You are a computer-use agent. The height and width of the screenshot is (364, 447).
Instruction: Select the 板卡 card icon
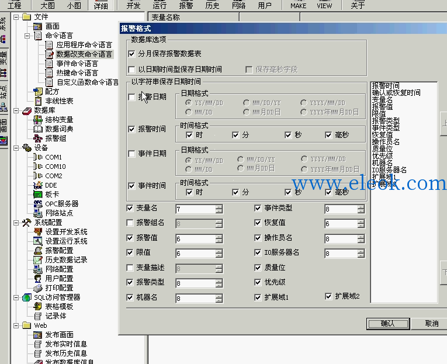point(37,195)
